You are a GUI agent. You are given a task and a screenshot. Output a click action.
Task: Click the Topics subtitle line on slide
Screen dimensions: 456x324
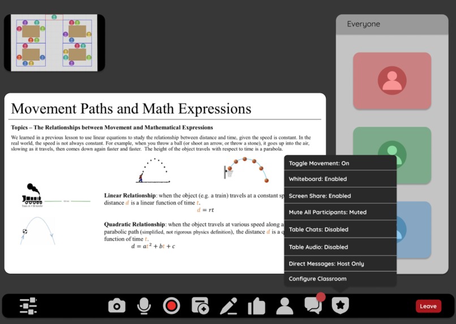tap(112, 127)
